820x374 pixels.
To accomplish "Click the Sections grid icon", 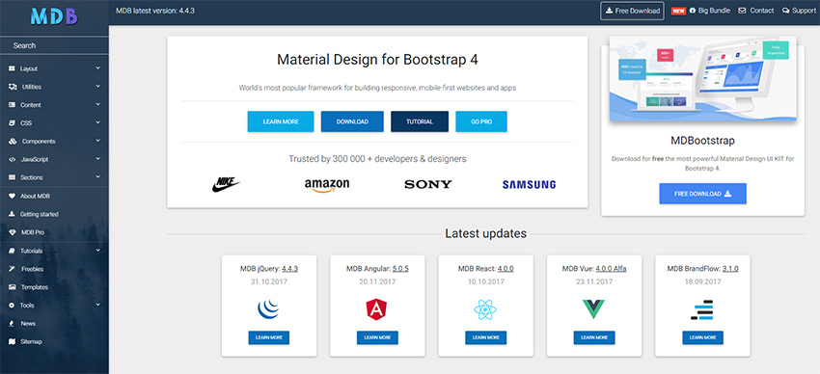I will coord(12,177).
